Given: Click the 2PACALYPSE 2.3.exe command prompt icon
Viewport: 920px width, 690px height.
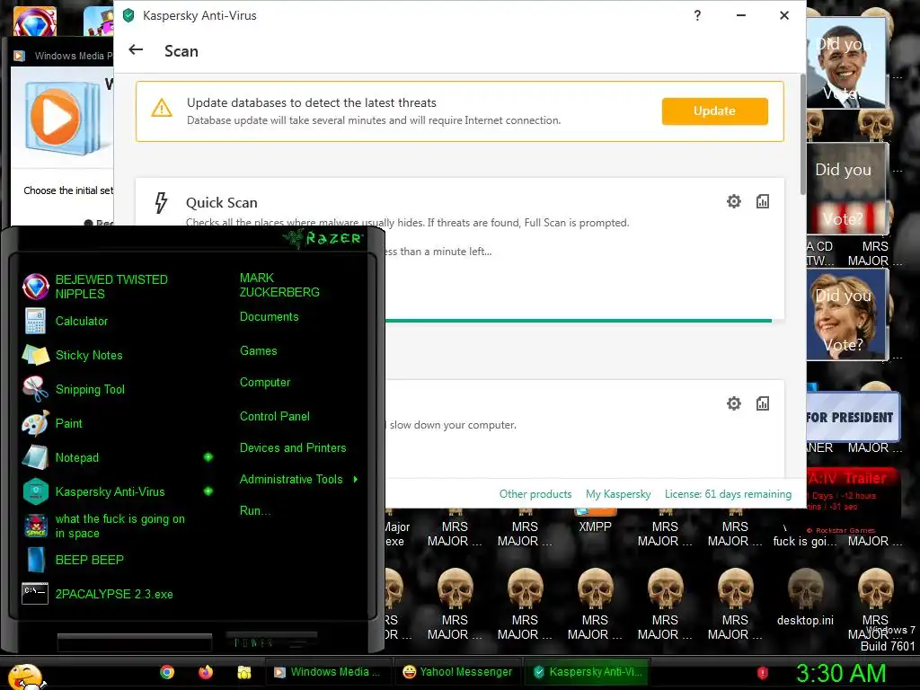Looking at the screenshot, I should coord(35,593).
